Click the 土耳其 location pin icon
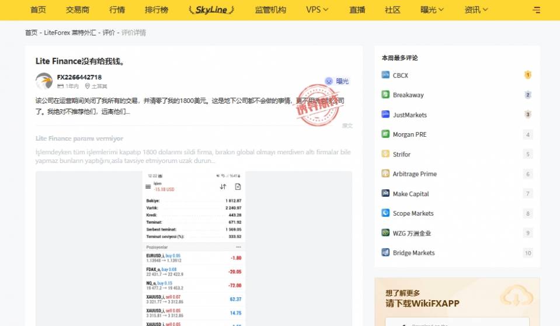This screenshot has width=560, height=326. point(87,86)
